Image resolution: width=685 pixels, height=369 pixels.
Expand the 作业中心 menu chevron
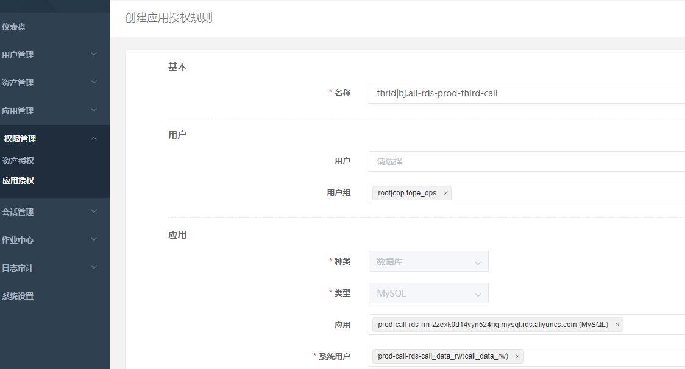click(94, 239)
